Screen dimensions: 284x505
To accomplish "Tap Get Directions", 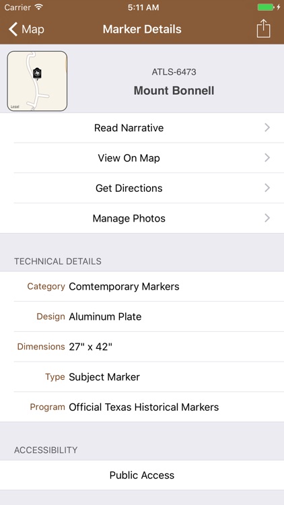I will (142, 188).
